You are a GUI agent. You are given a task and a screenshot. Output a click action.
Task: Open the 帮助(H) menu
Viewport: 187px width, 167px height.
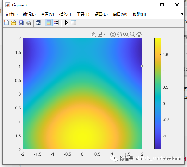[139, 14]
